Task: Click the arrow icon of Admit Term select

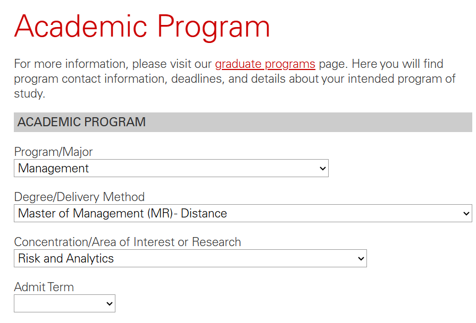Action: click(x=109, y=304)
